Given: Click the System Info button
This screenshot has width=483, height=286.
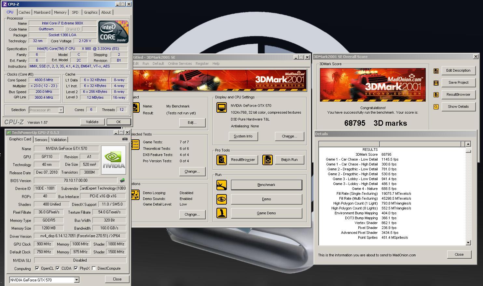Looking at the screenshot, I should tap(243, 136).
